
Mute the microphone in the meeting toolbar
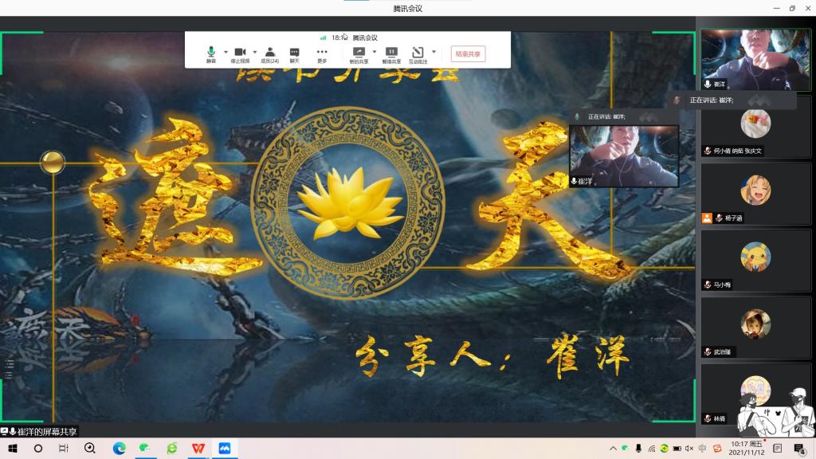pyautogui.click(x=211, y=53)
